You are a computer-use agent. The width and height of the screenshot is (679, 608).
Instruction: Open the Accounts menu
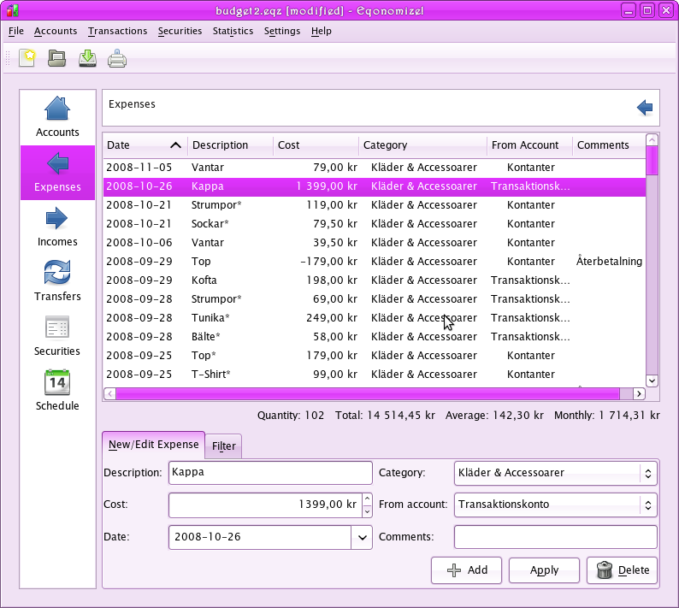56,31
